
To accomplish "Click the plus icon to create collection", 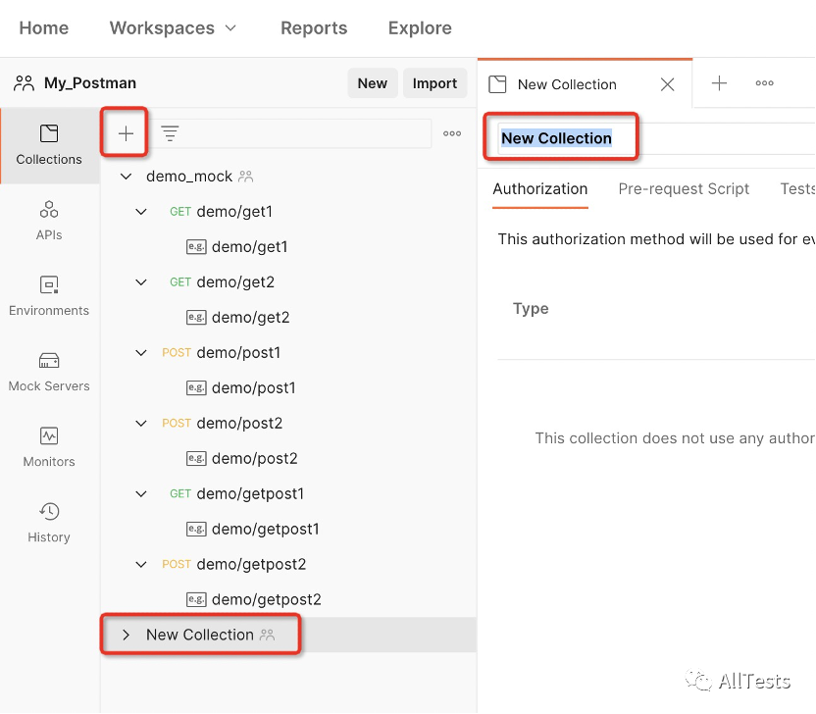I will click(126, 133).
